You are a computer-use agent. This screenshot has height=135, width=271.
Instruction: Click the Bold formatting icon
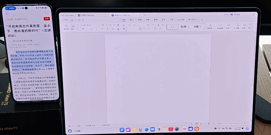(83, 29)
